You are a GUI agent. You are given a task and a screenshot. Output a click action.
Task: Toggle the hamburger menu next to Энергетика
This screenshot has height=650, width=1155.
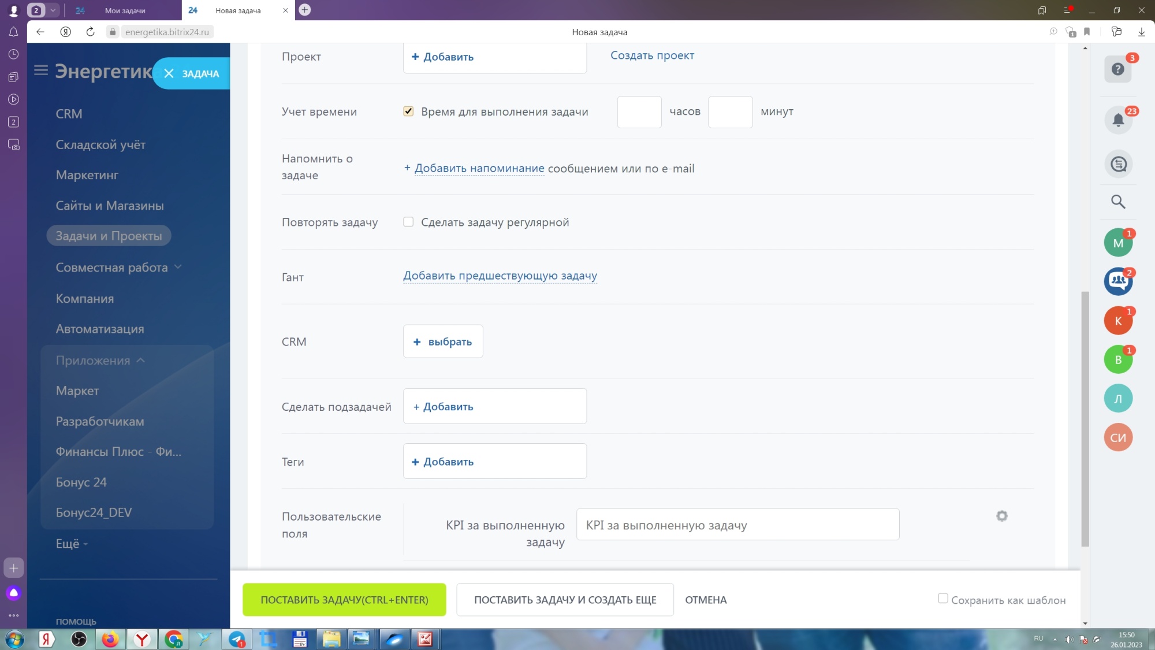[41, 70]
